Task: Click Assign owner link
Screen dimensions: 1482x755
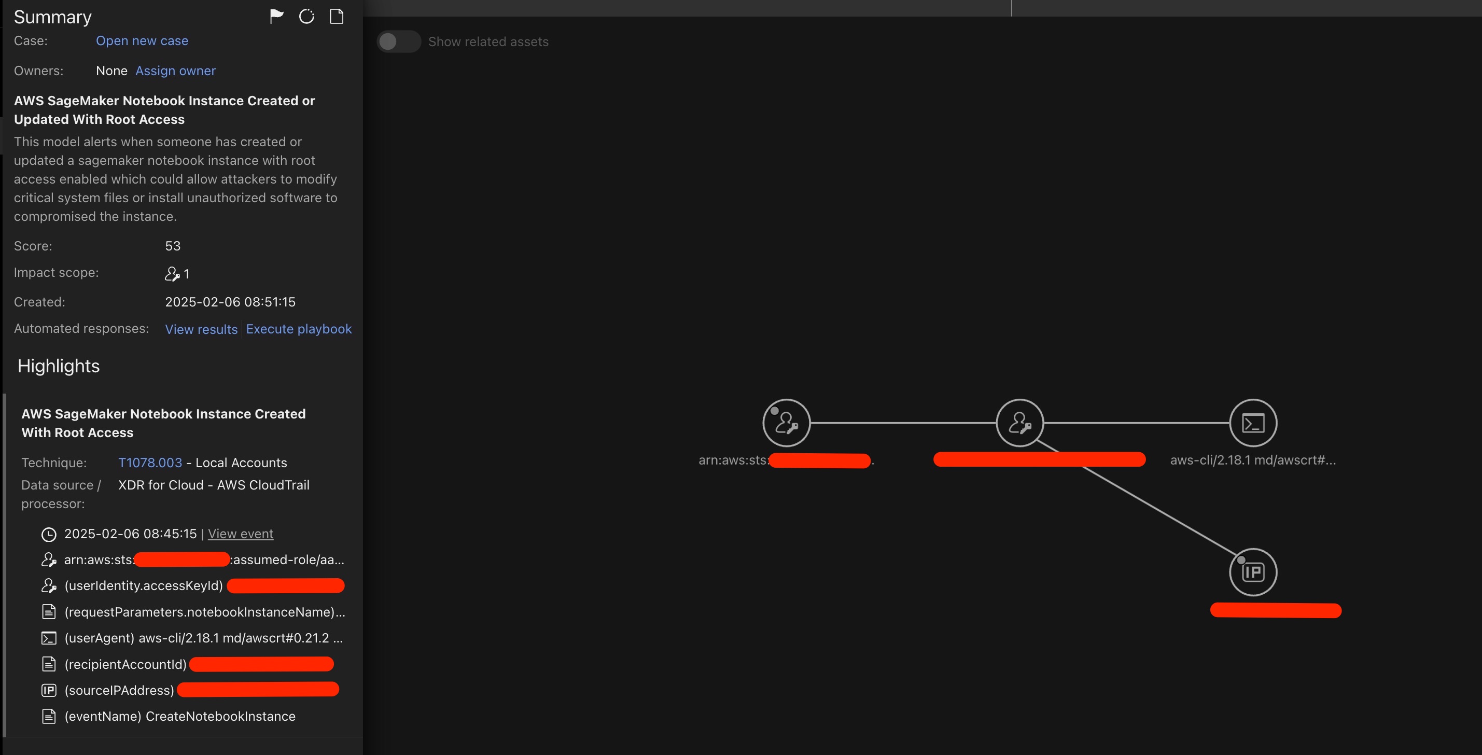Action: [x=175, y=71]
